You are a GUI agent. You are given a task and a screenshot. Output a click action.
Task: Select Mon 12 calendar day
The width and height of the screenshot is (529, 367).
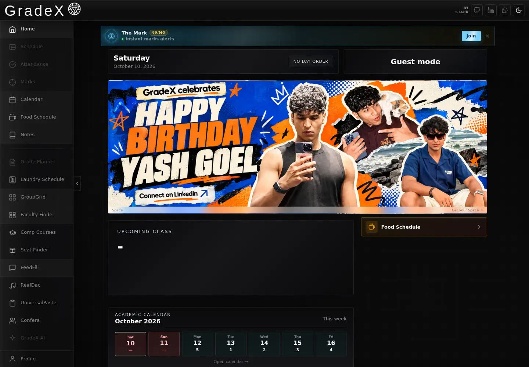(197, 344)
